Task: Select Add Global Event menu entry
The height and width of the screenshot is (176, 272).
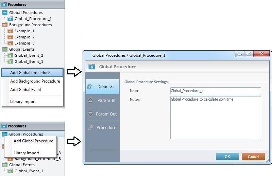Action: [x=26, y=90]
